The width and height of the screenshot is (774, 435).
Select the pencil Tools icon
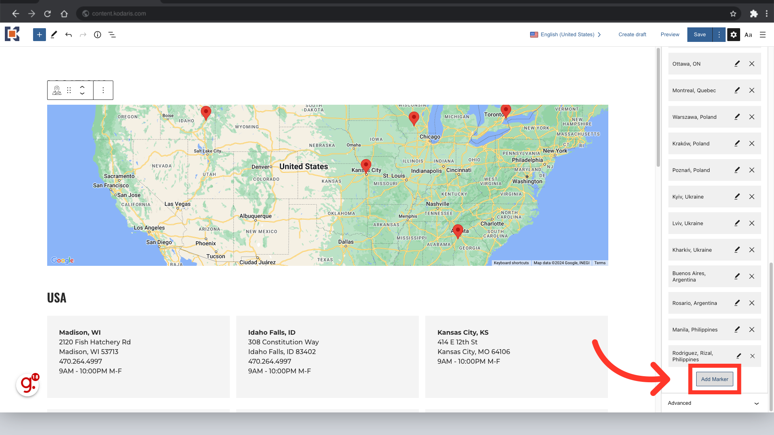click(x=54, y=35)
